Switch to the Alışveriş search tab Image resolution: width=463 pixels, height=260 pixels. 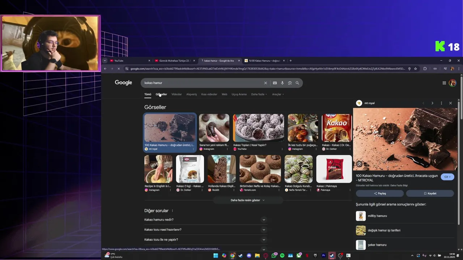pyautogui.click(x=191, y=94)
